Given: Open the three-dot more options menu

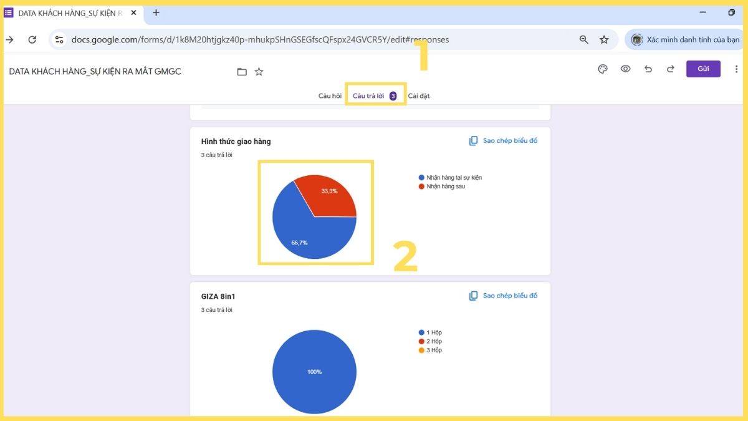Looking at the screenshot, I should [737, 69].
